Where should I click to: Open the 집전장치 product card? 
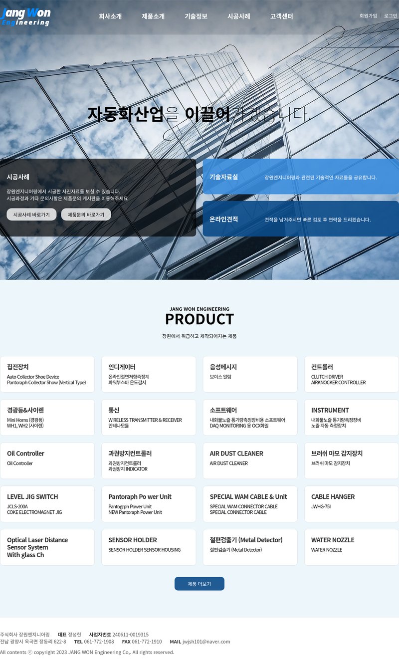(x=47, y=374)
